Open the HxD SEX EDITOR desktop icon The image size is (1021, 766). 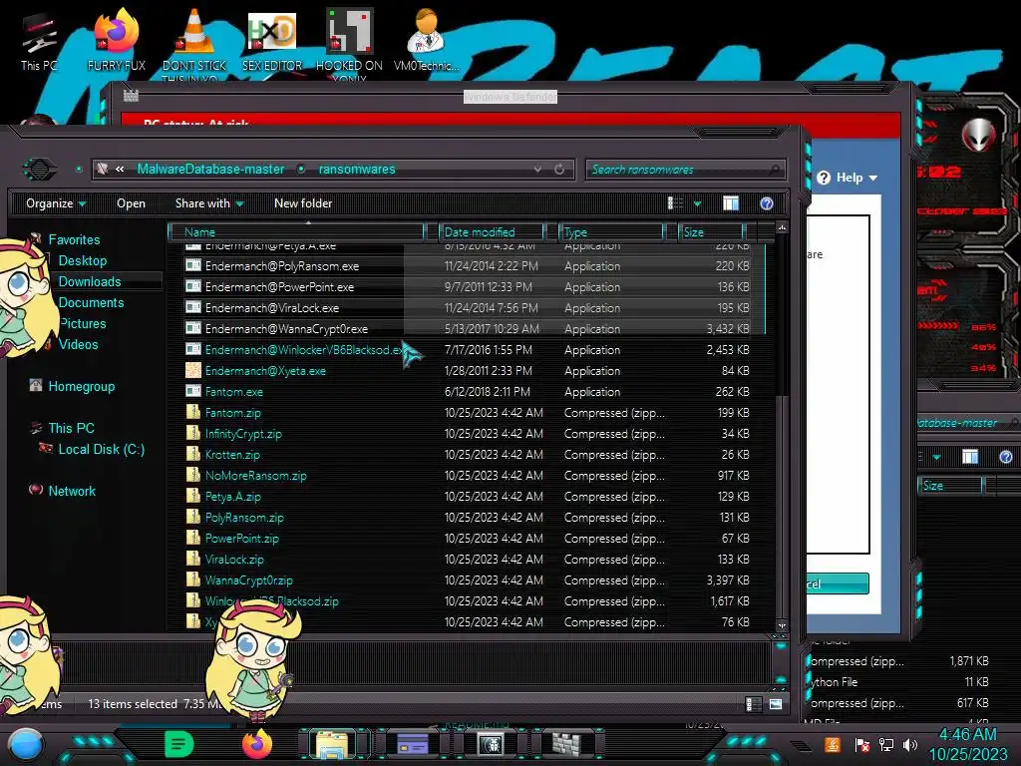pos(272,40)
